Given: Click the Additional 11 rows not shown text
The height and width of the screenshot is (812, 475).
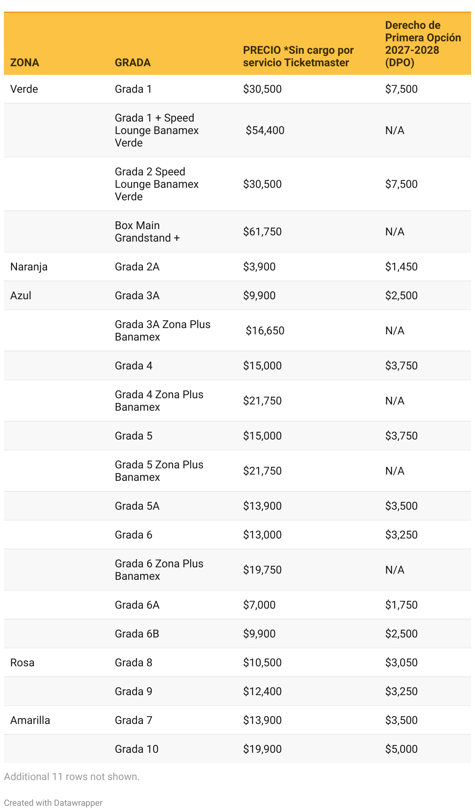Looking at the screenshot, I should (x=72, y=777).
